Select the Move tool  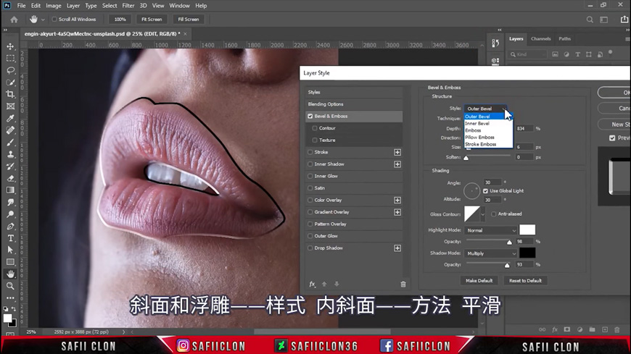pyautogui.click(x=10, y=46)
